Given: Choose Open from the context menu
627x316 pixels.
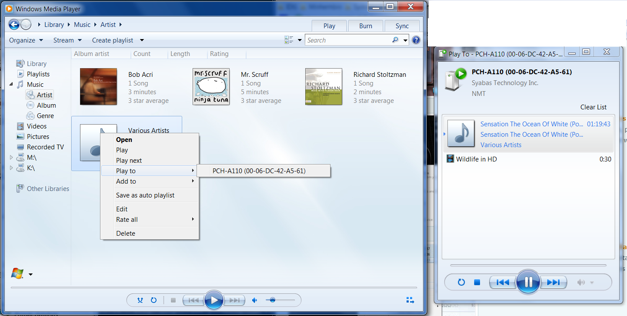Looking at the screenshot, I should tap(150, 140).
